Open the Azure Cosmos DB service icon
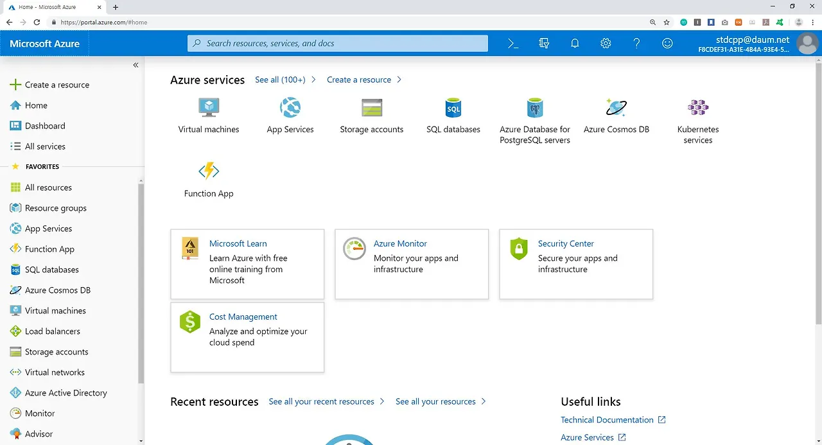The height and width of the screenshot is (445, 822). coord(616,107)
